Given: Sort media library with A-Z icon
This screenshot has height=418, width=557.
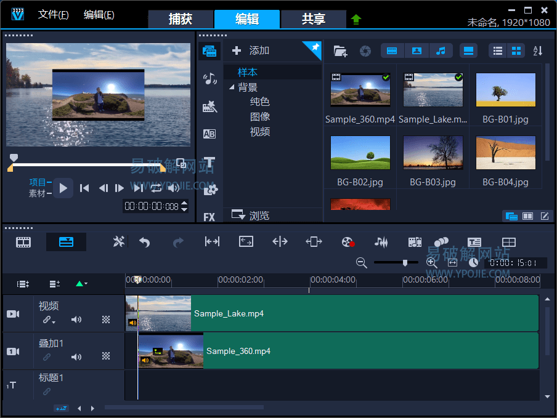Looking at the screenshot, I should click(537, 51).
